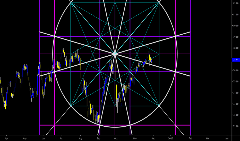Click the 74.00 price axis label
This screenshot has height=141, width=240.
[x=236, y=93]
